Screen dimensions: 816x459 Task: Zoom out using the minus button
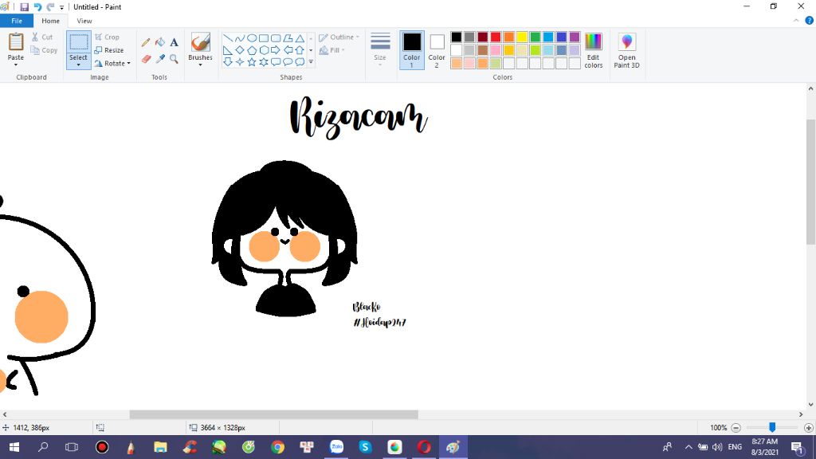(736, 428)
